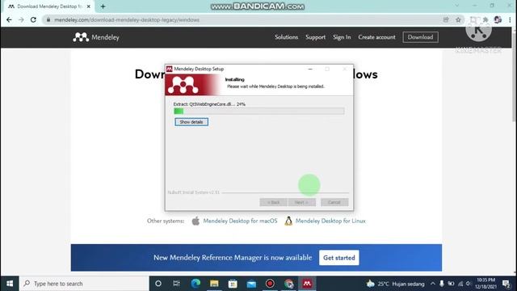This screenshot has height=291, width=517.
Task: Open the Chrome three-dot menu
Action: coord(510,19)
